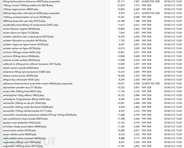
Task: Select 100mg-clomid-1500mg-metformin-68378.php file
Action: point(28,5)
